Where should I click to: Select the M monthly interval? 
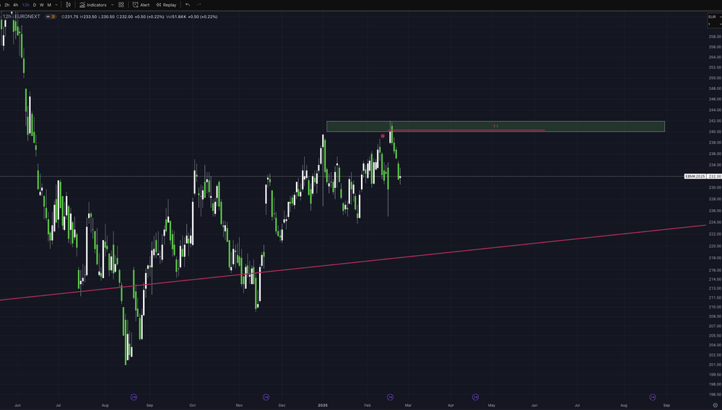(49, 5)
